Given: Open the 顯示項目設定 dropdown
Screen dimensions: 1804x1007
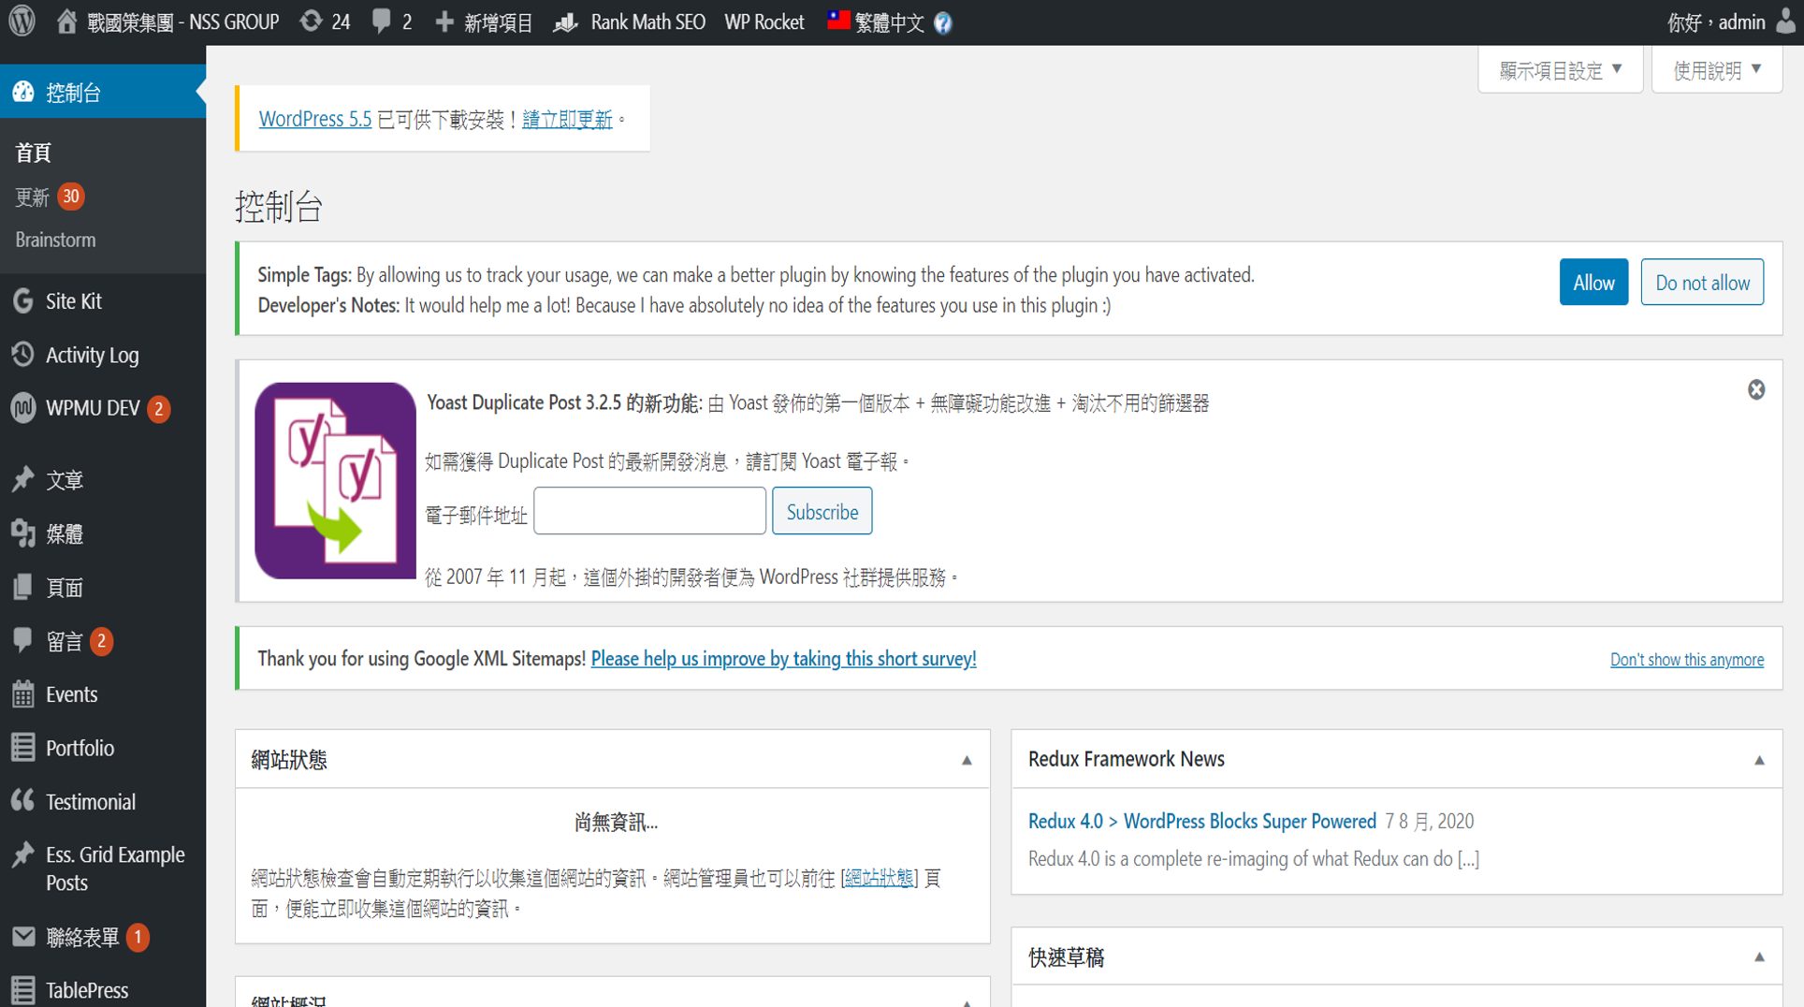Looking at the screenshot, I should [x=1560, y=70].
